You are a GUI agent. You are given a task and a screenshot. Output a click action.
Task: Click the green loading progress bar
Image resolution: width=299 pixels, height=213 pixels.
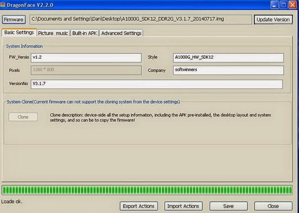click(147, 190)
